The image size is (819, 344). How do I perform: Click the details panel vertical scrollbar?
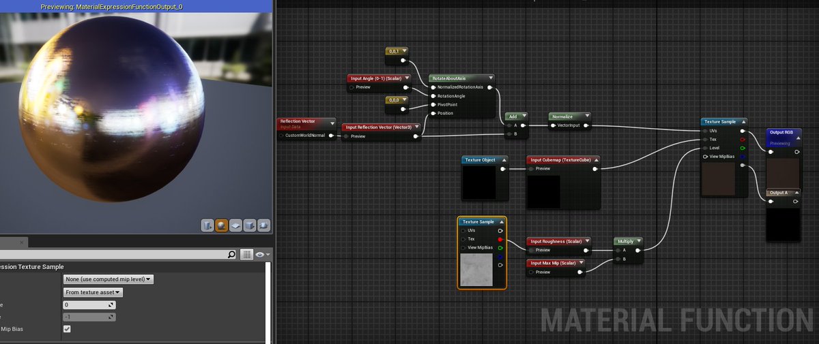tap(269, 302)
